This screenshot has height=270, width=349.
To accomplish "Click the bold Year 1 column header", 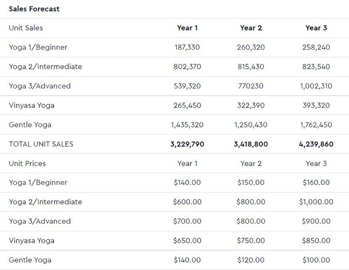I will (x=187, y=28).
